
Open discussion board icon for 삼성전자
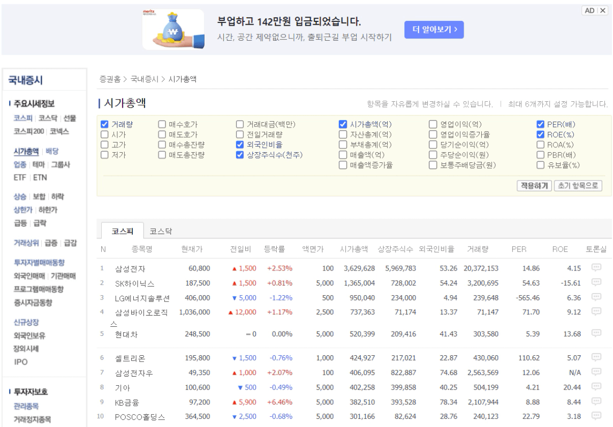(x=596, y=268)
